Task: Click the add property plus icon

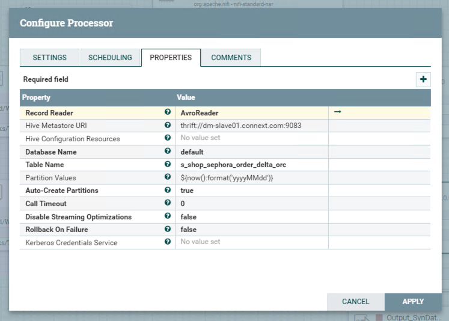Action: (x=423, y=79)
